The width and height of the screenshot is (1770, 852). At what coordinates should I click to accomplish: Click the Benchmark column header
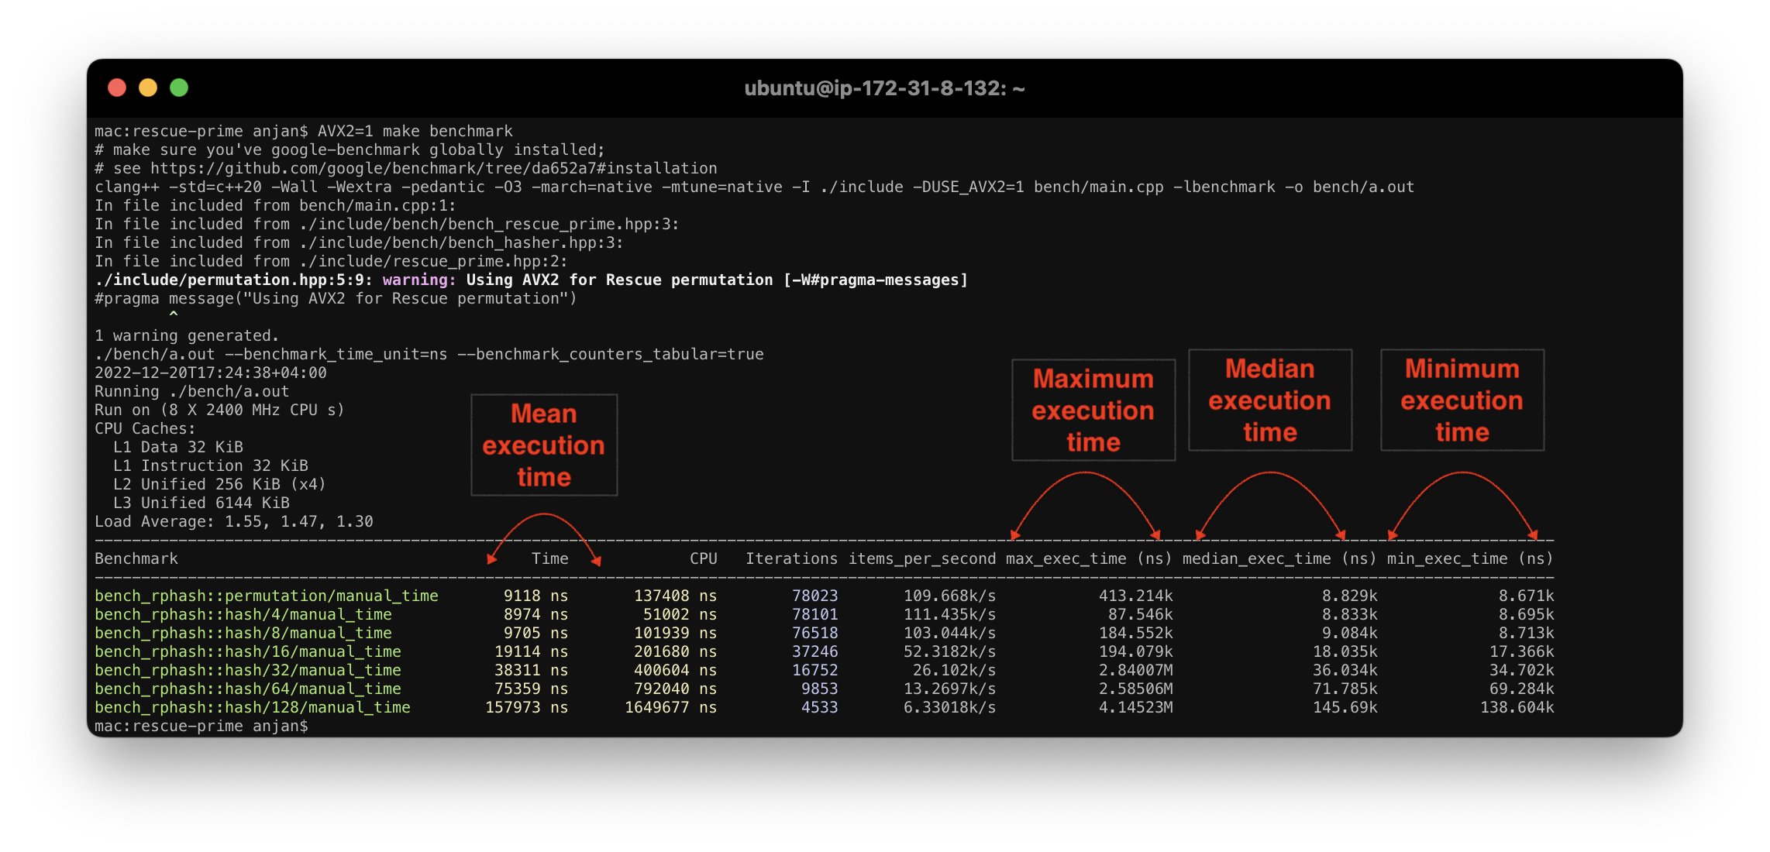tap(136, 558)
